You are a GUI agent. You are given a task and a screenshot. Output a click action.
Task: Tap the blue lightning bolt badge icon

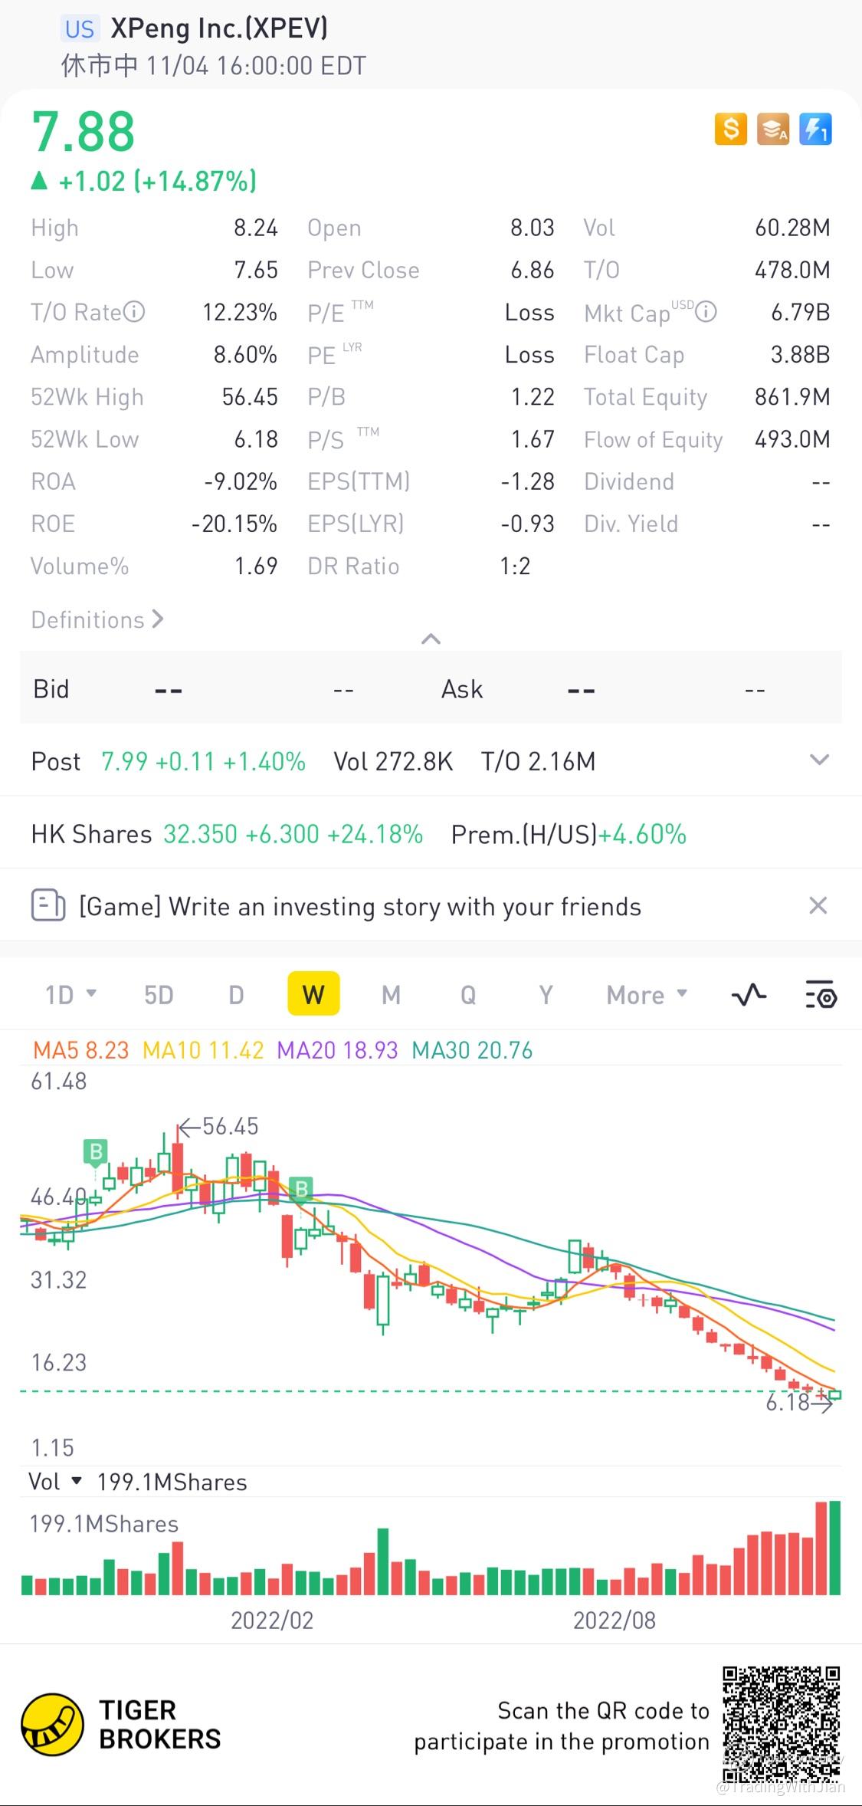pos(815,129)
